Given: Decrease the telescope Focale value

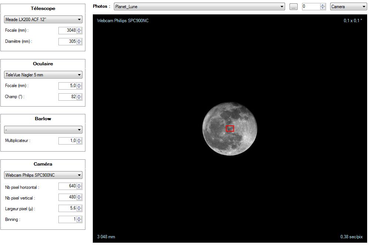Looking at the screenshot, I should 79,32.
